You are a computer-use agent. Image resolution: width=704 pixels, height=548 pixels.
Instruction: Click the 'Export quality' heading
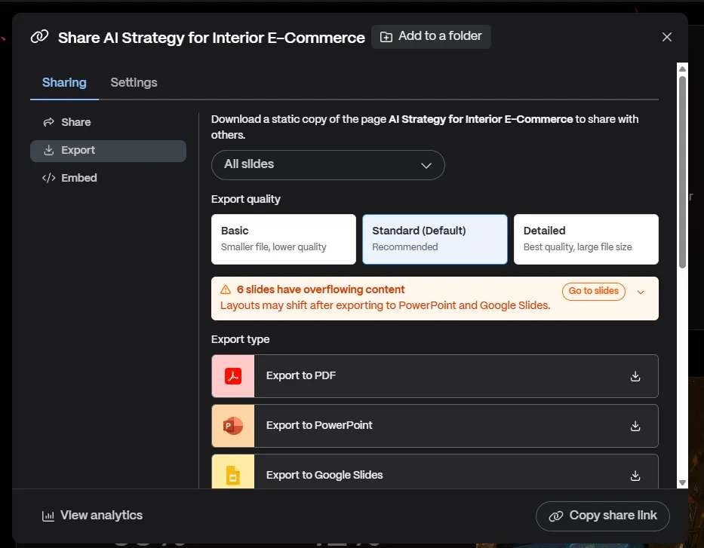245,199
